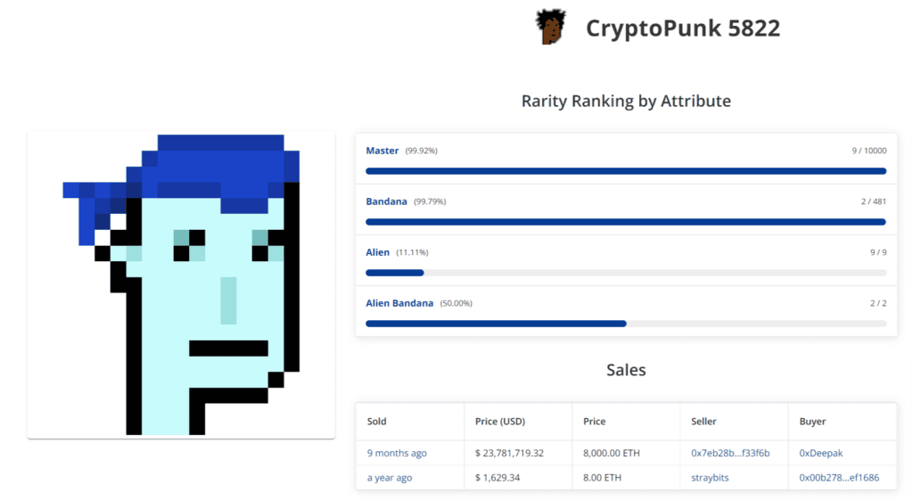Click the (11.11%) percentage text

point(412,252)
